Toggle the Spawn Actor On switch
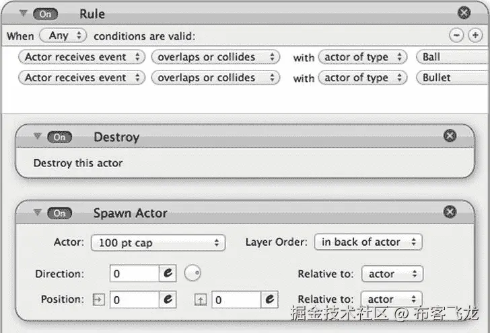The height and width of the screenshot is (333, 490). [x=60, y=213]
